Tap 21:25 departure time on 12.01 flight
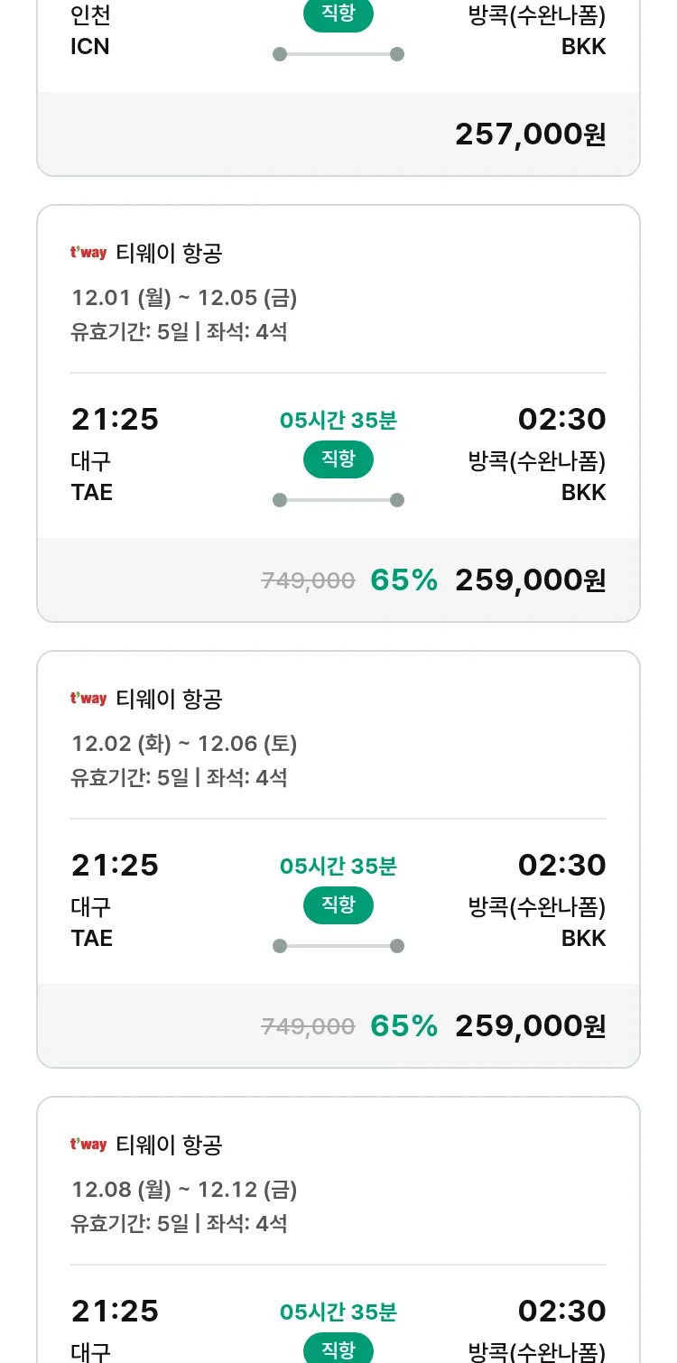 (115, 420)
